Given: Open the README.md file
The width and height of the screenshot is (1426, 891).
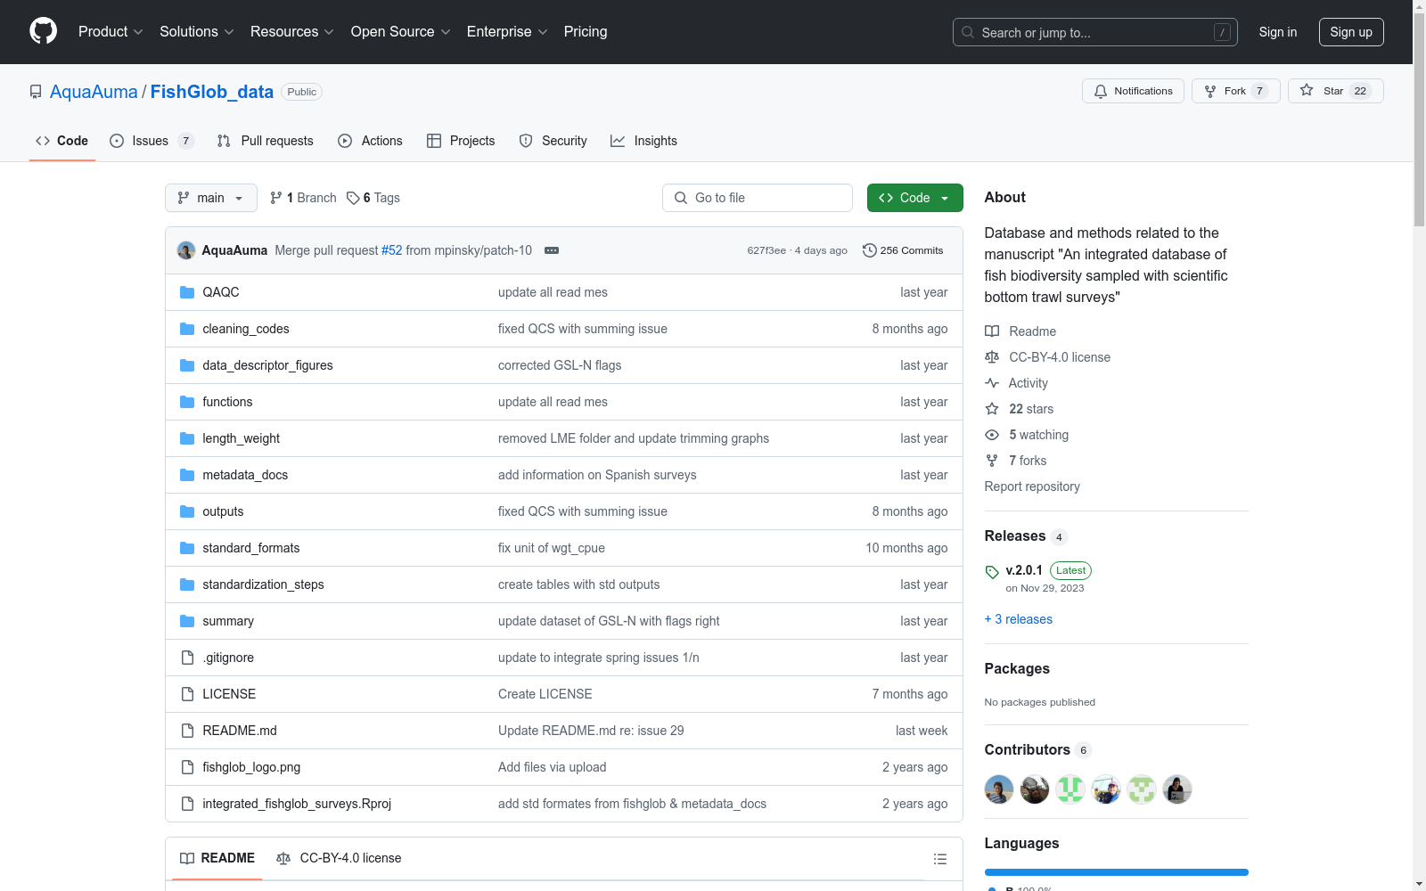Looking at the screenshot, I should coord(240,731).
